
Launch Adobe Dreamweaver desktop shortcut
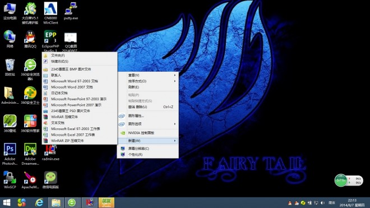click(x=30, y=154)
